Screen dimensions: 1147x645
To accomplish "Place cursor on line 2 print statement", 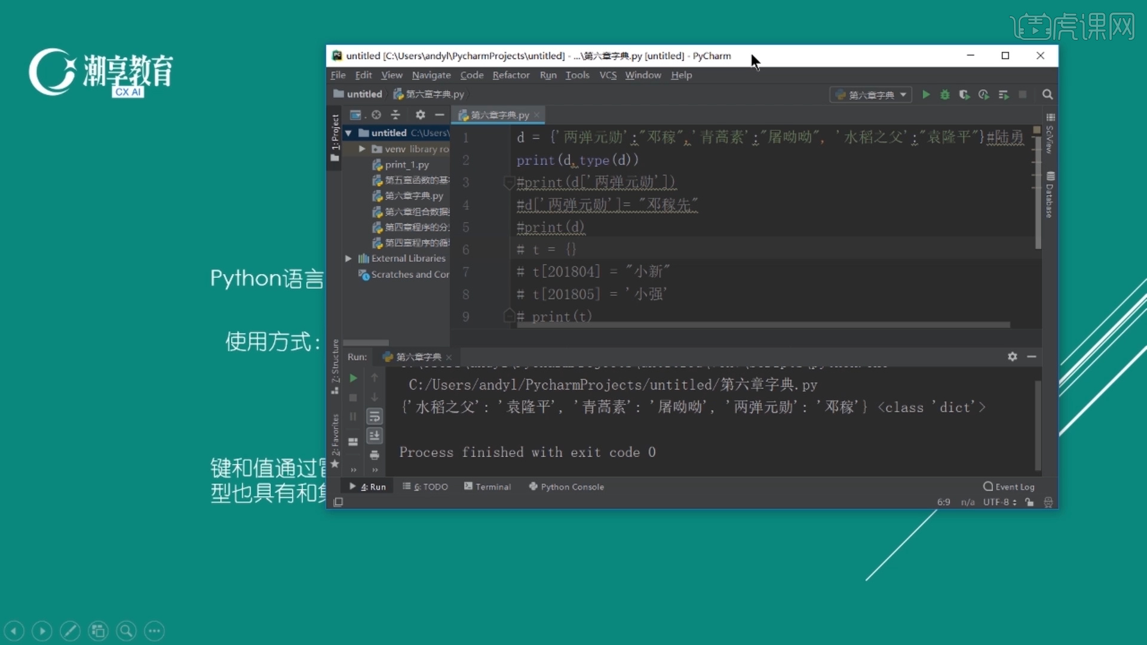I will tap(577, 160).
